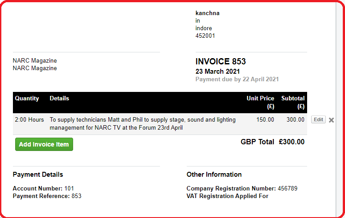Click the 150.00 unit price value
This screenshot has height=218, width=345.
[x=265, y=119]
